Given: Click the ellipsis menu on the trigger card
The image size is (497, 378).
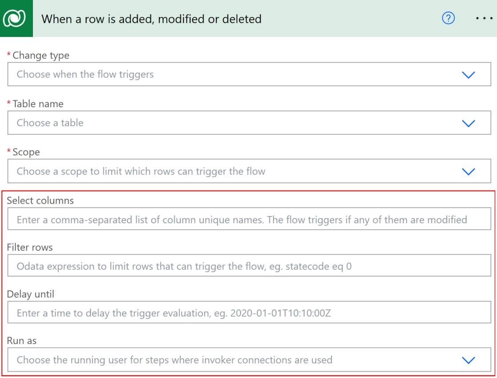Looking at the screenshot, I should [484, 18].
